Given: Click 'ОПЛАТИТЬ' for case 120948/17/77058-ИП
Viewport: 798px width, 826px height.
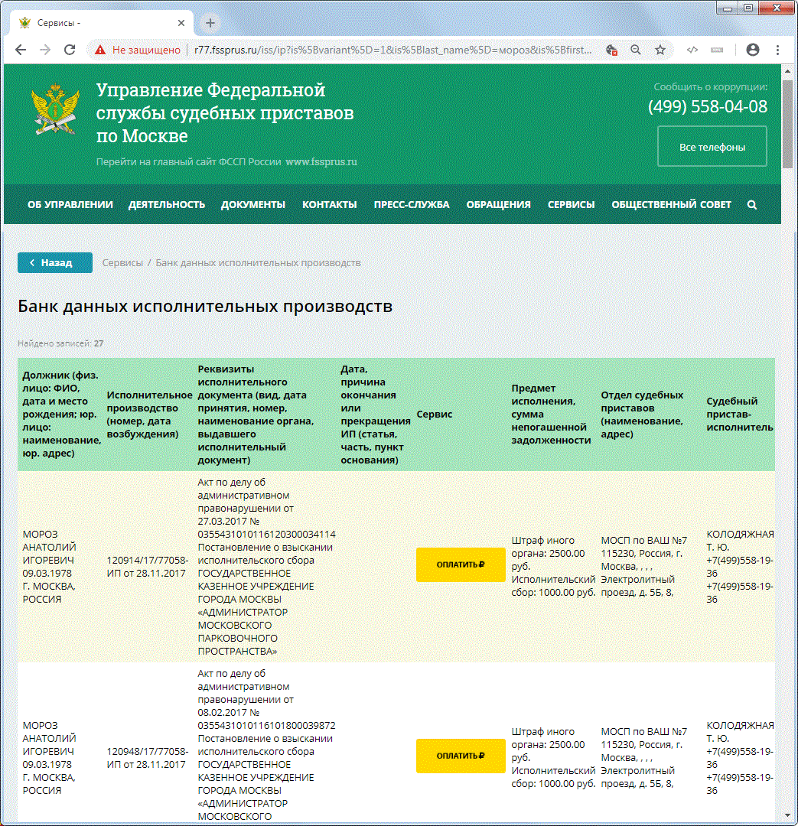Looking at the screenshot, I should point(461,756).
